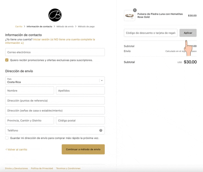This screenshot has width=203, height=172.
Task: Open the País Costa Rica dropdown
Action: click(x=55, y=81)
